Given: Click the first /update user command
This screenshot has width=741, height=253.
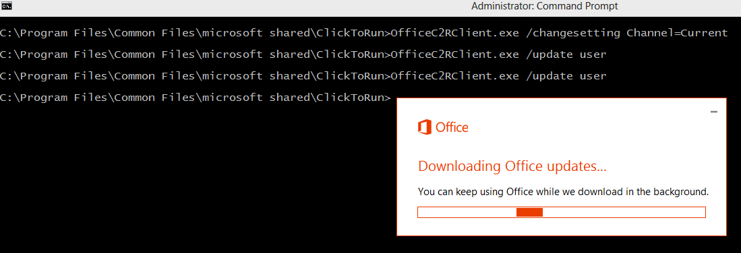Looking at the screenshot, I should (x=566, y=55).
